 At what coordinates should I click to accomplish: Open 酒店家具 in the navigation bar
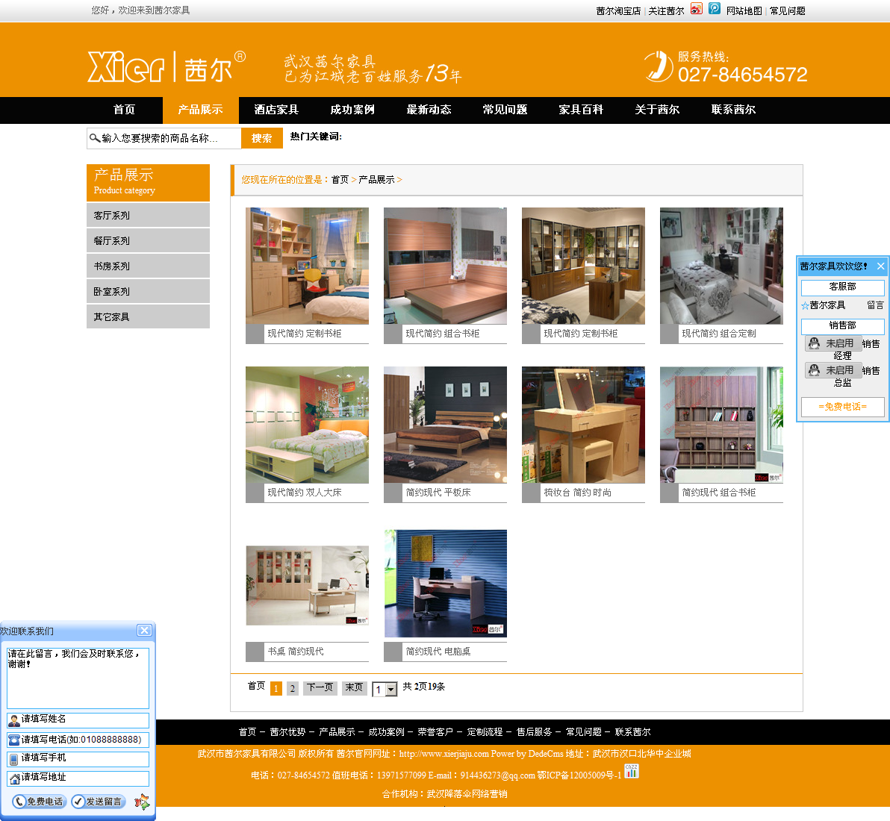tap(276, 110)
